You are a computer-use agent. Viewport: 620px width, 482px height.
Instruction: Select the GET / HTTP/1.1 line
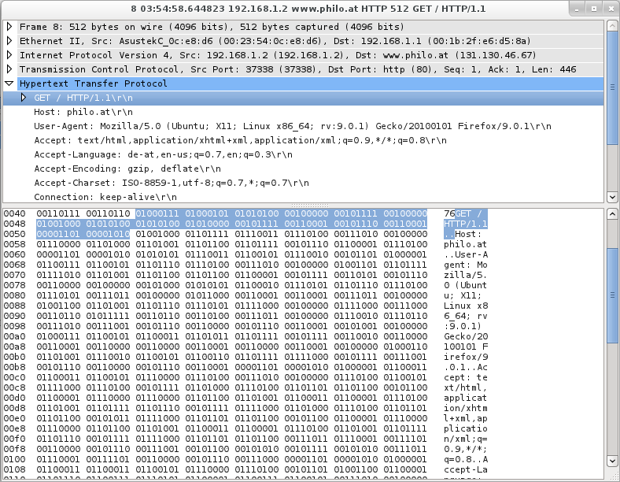(303, 98)
